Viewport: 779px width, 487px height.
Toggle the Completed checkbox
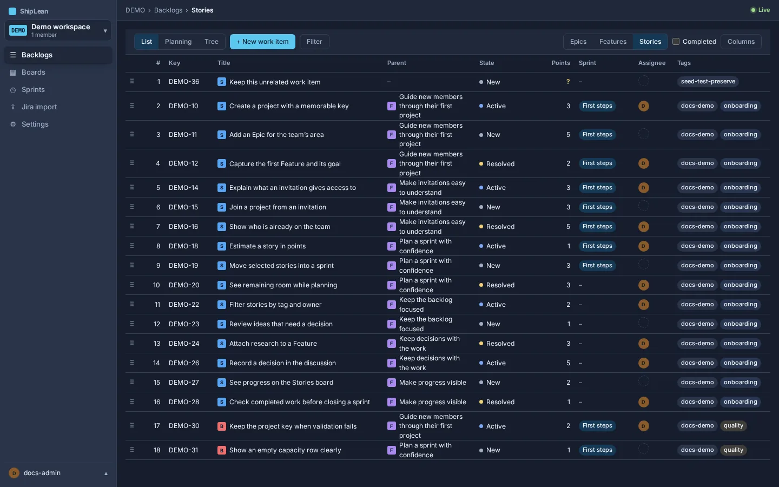coord(676,41)
